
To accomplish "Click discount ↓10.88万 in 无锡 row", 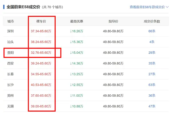I will [x=77, y=106].
